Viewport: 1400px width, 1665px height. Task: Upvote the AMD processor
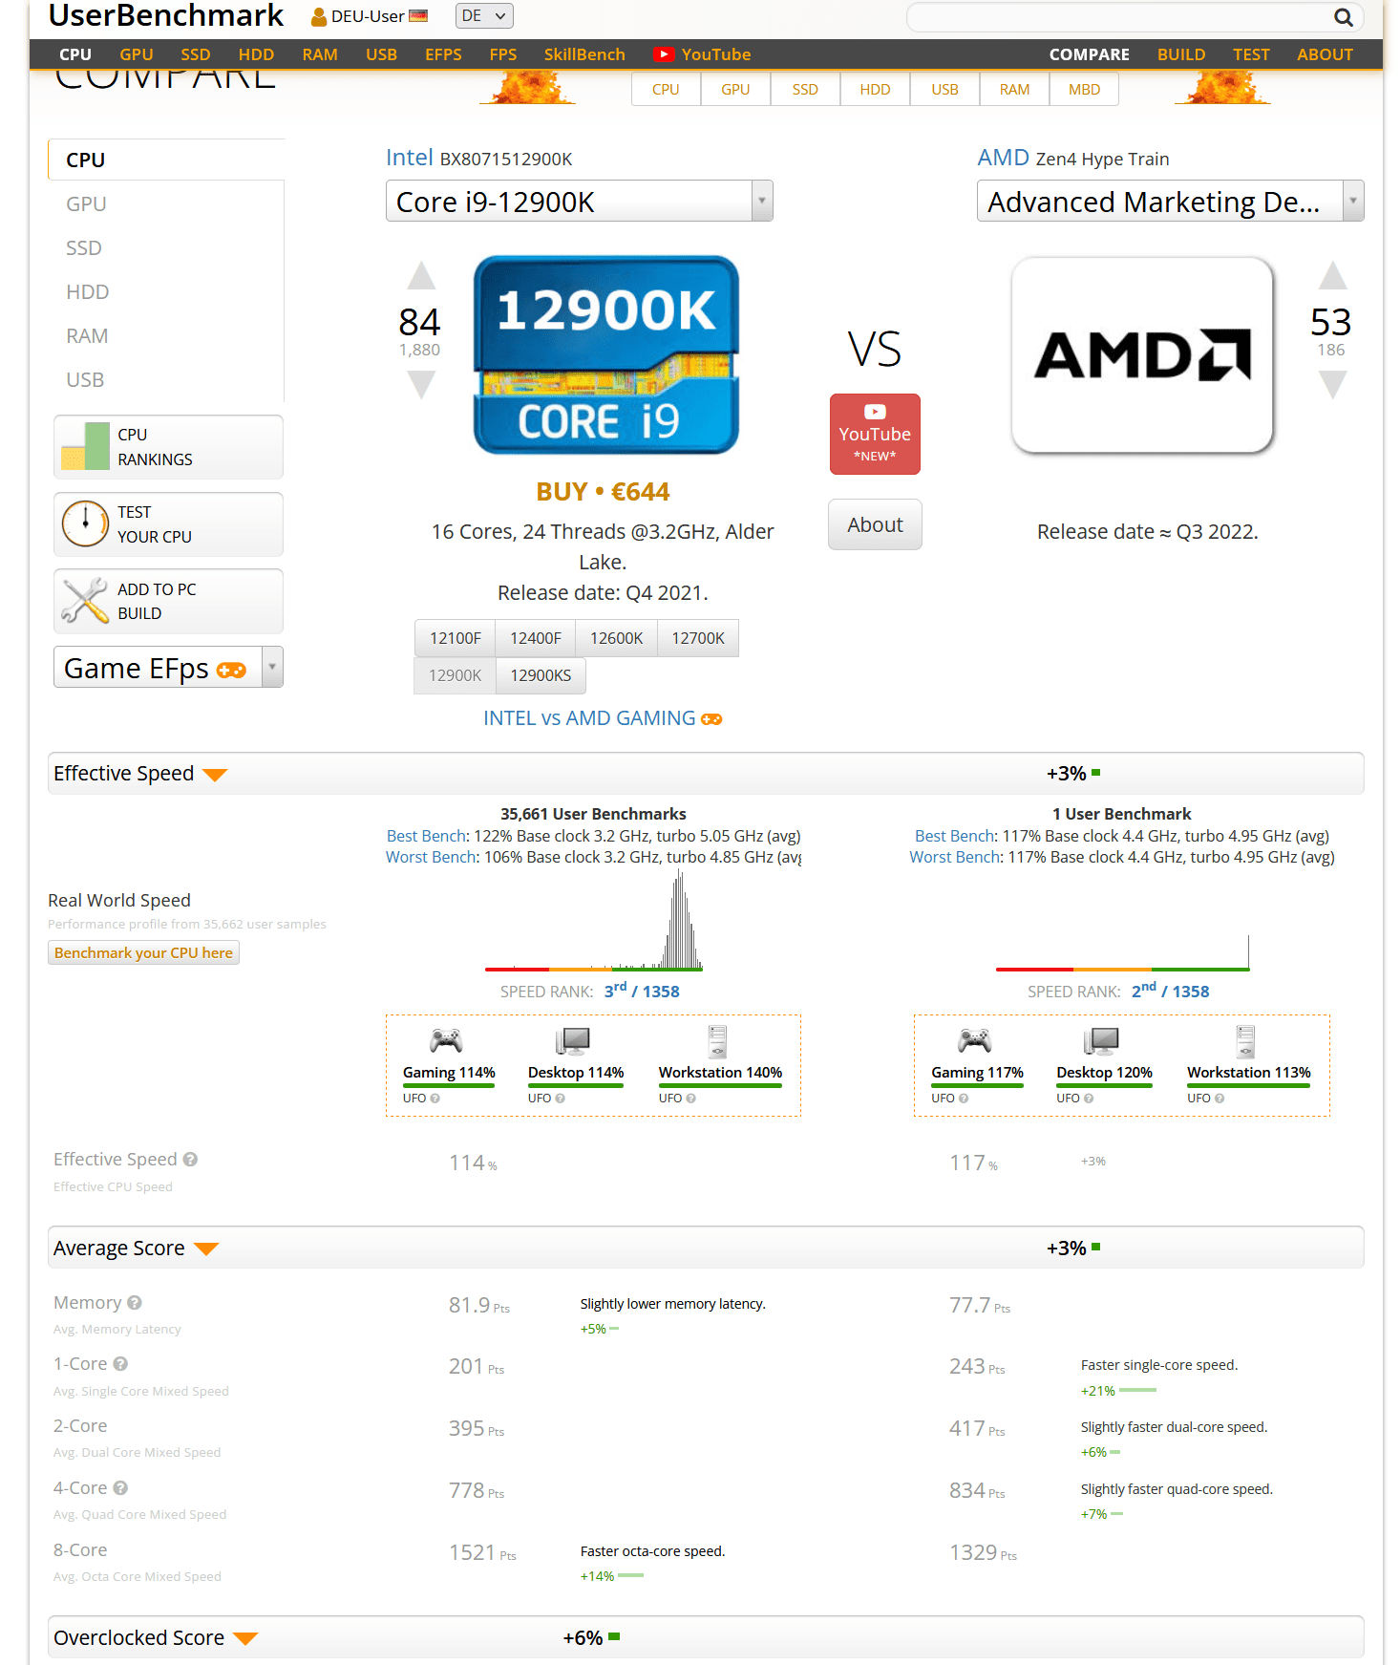[1332, 277]
